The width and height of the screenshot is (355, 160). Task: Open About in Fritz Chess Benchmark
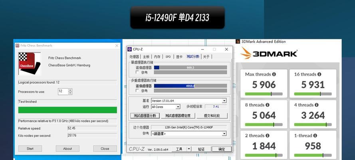67,149
